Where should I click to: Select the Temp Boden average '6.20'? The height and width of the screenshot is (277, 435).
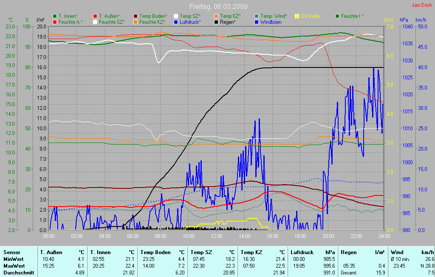point(180,273)
